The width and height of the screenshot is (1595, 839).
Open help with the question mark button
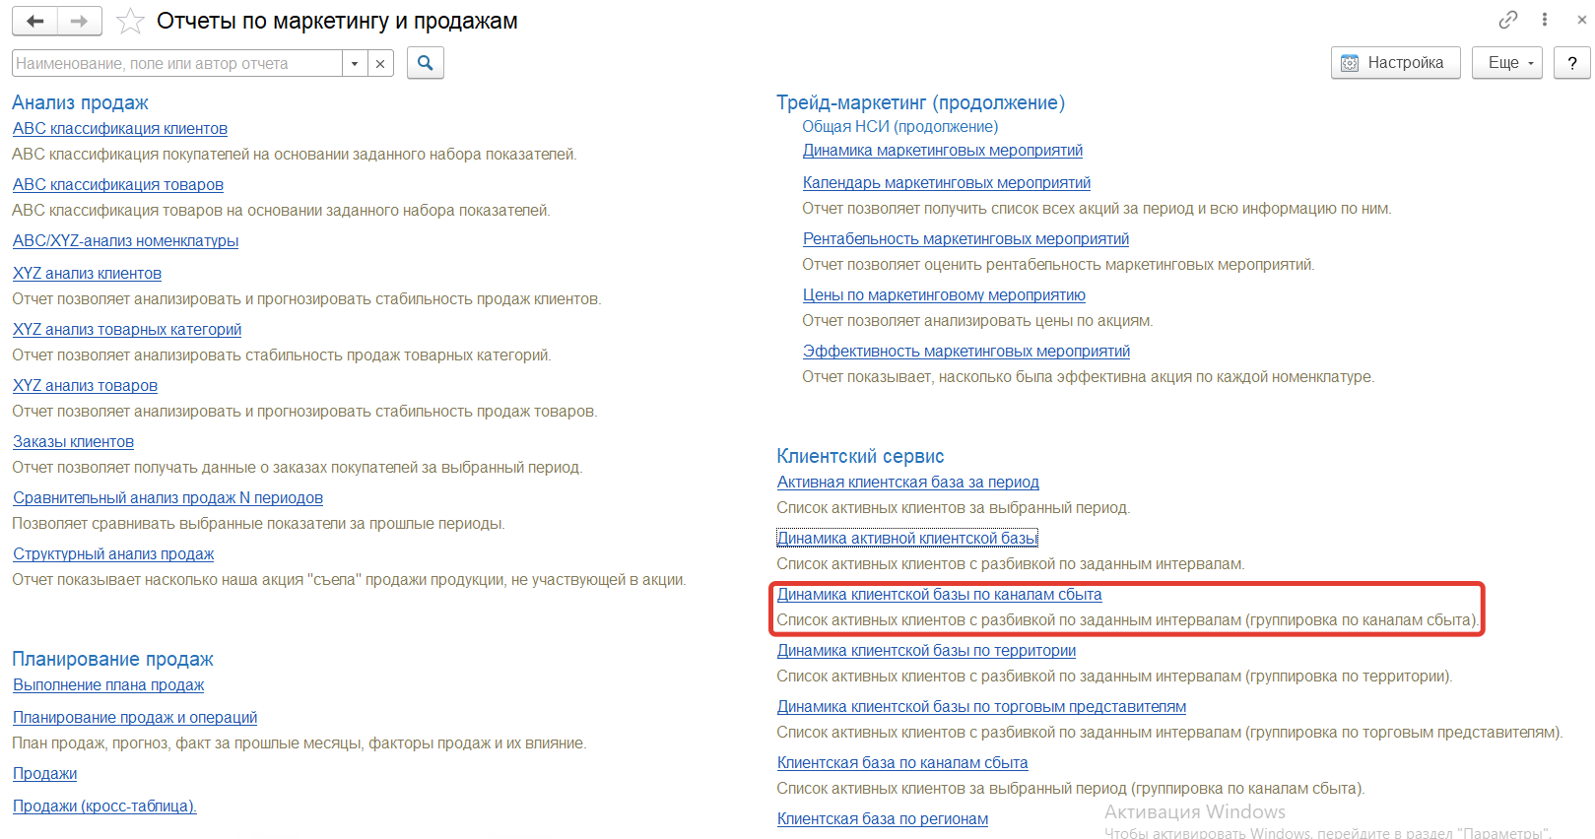tap(1571, 63)
